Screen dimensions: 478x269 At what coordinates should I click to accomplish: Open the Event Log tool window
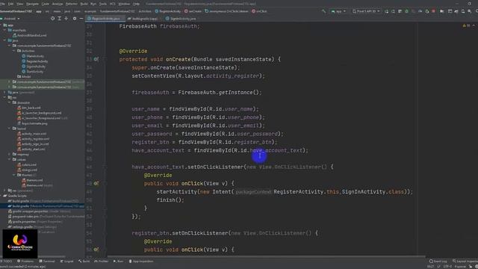point(438,262)
